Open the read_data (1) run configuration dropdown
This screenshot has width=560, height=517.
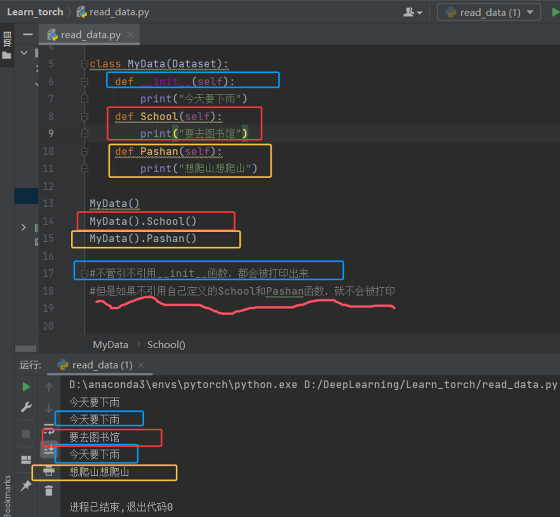(489, 12)
